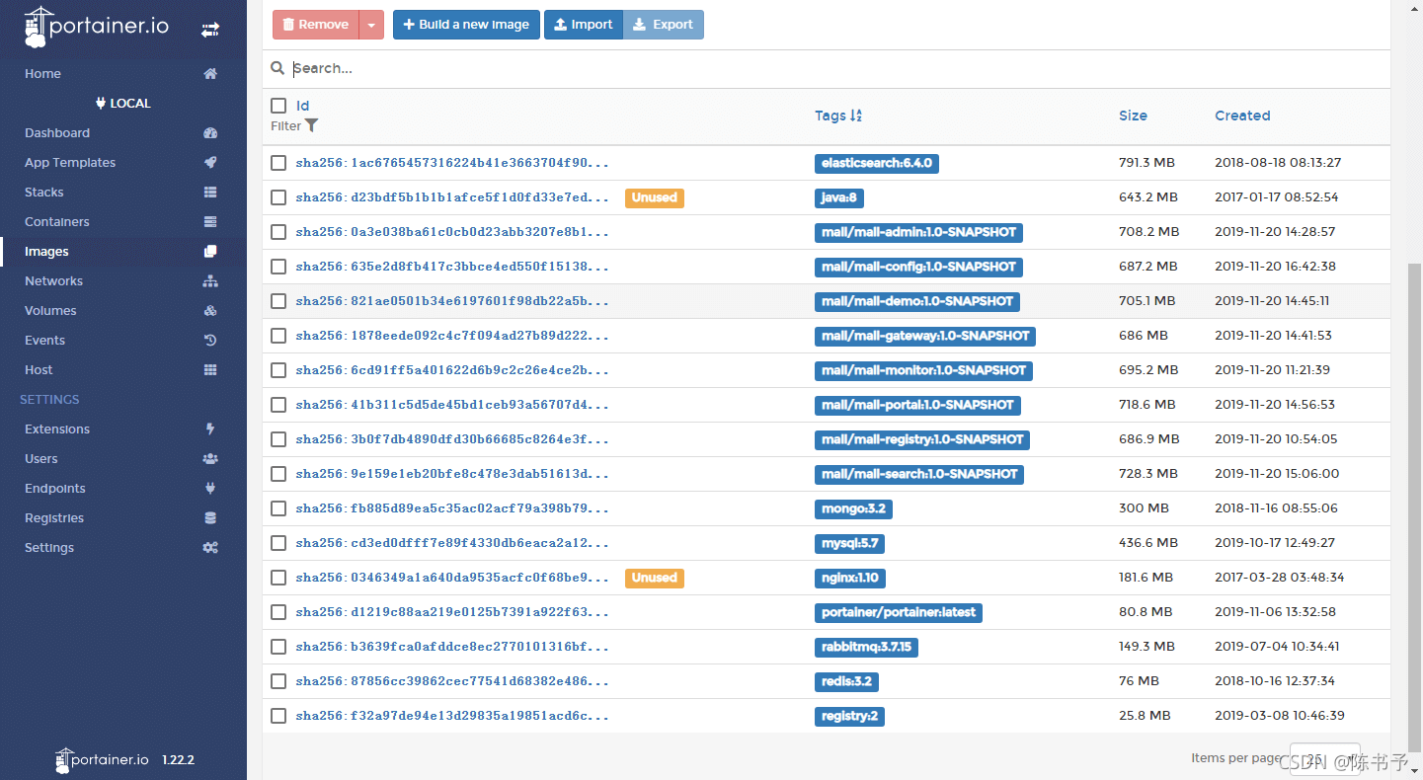
Task: Select checkbox for mall/mall-admin:1.0-SNAPSHOT row
Action: (x=278, y=232)
